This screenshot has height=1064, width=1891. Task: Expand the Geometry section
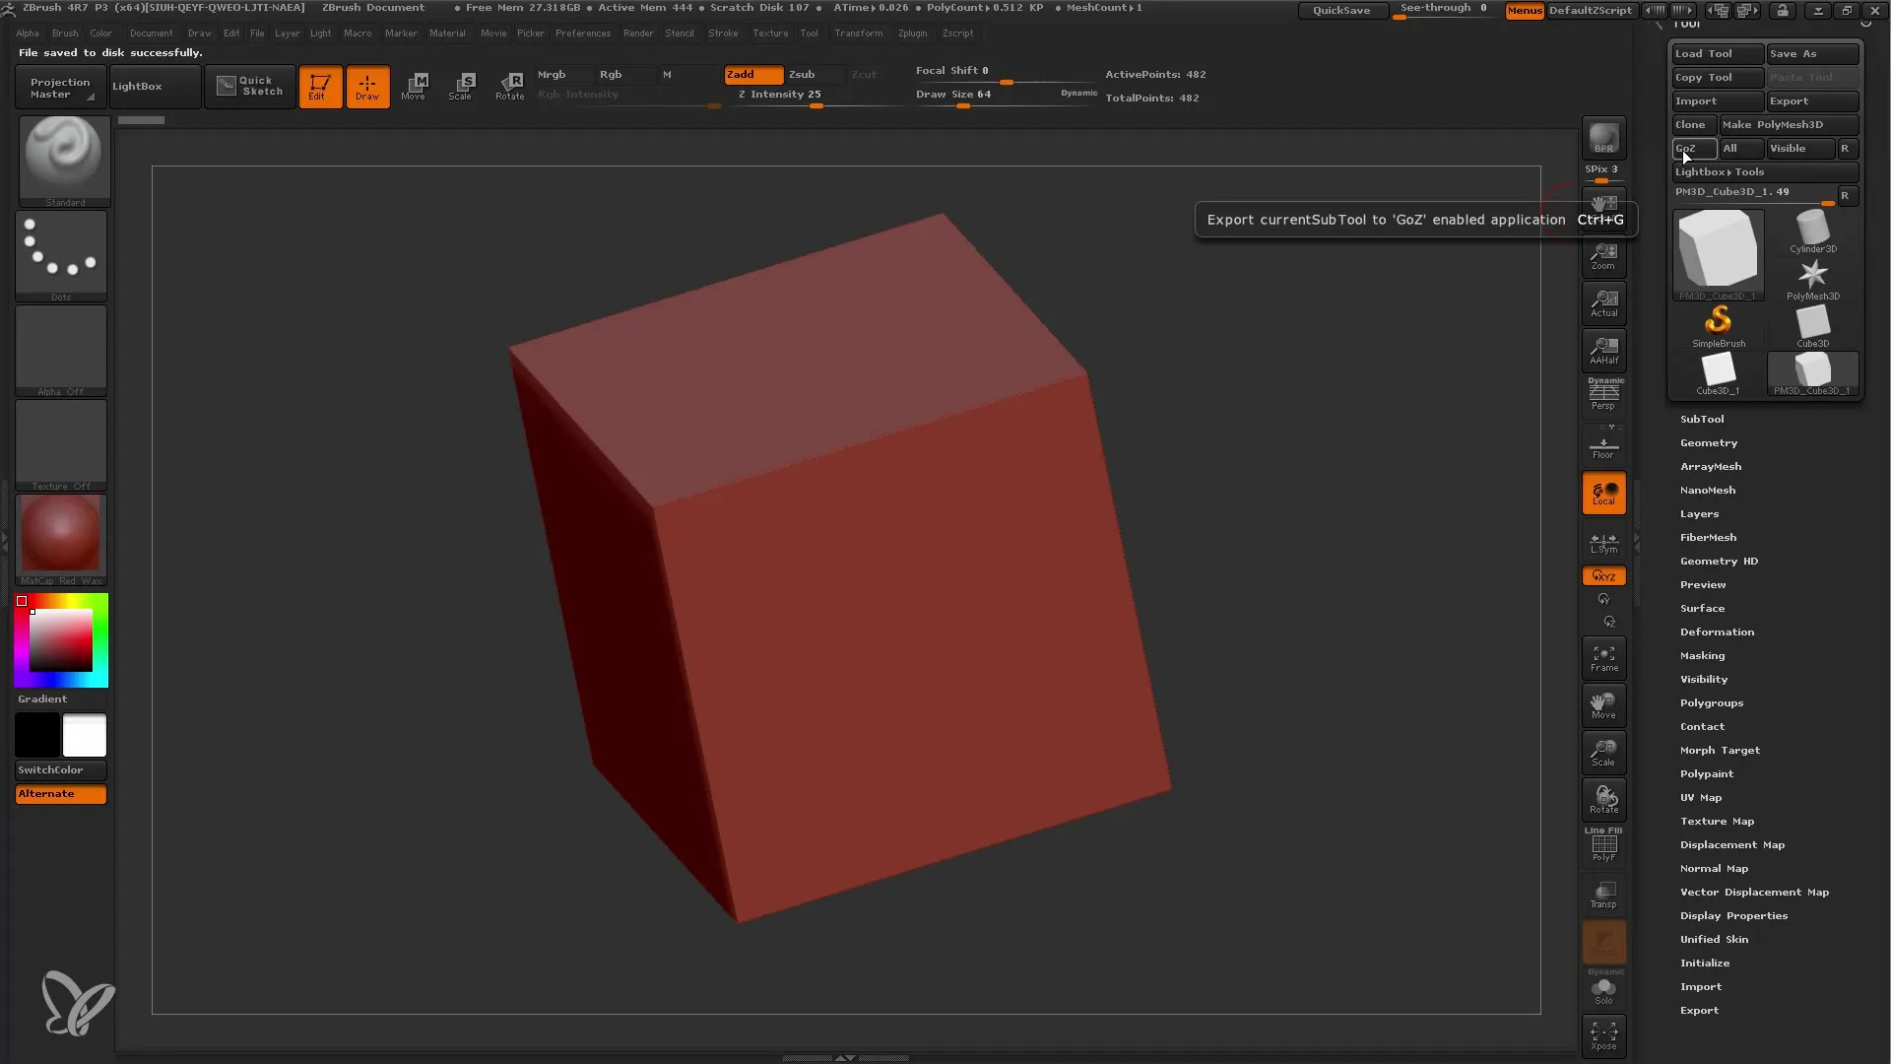pos(1709,443)
